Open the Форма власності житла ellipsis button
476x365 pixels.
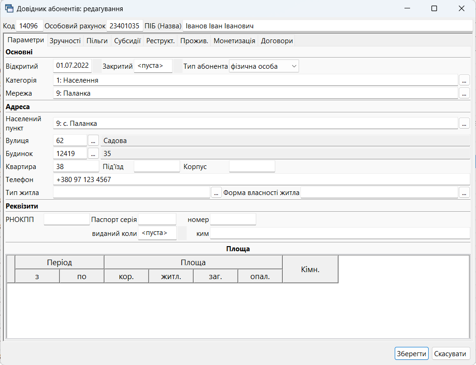click(464, 193)
